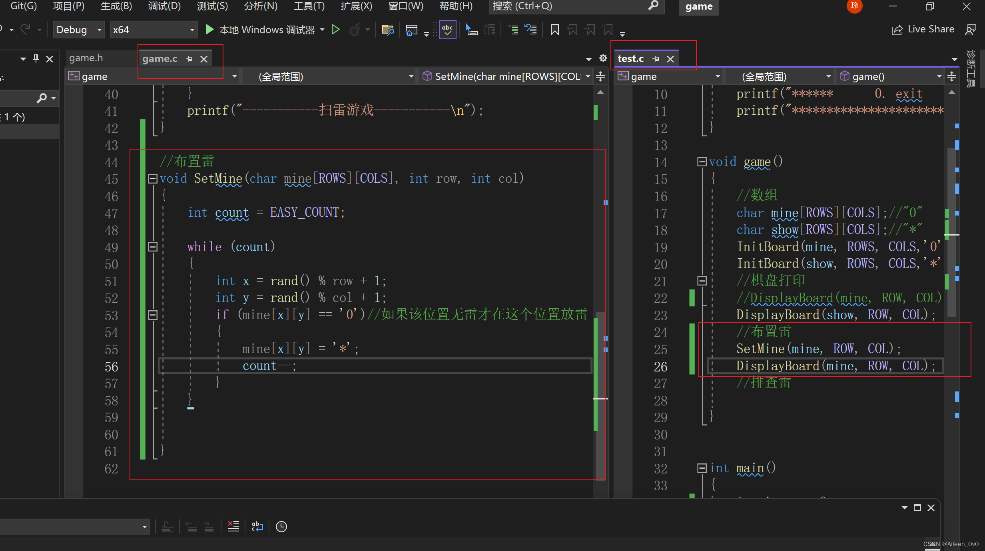
Task: Open the 调试(D) menu
Action: click(164, 6)
